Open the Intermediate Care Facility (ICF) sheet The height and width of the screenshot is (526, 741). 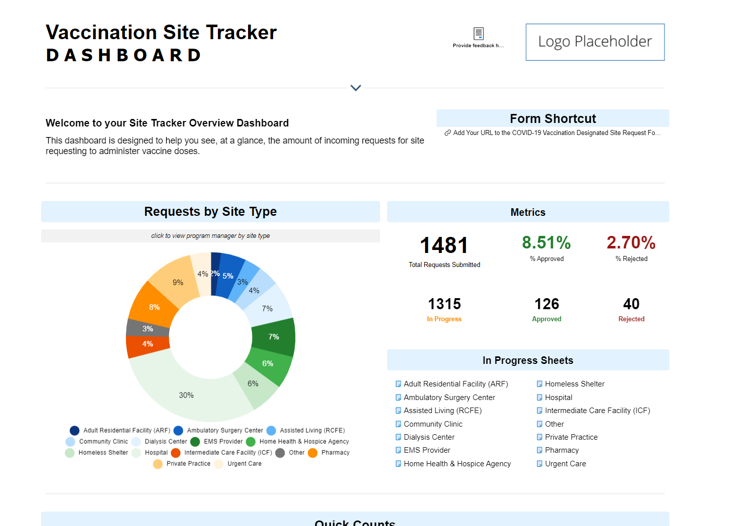pos(597,411)
